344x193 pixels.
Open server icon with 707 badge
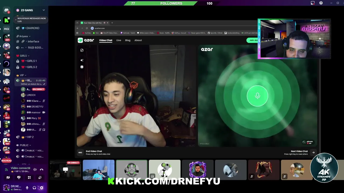6,142
